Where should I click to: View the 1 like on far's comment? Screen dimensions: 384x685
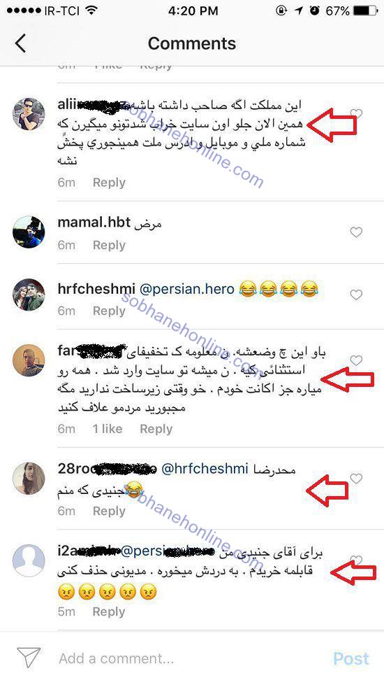108,429
